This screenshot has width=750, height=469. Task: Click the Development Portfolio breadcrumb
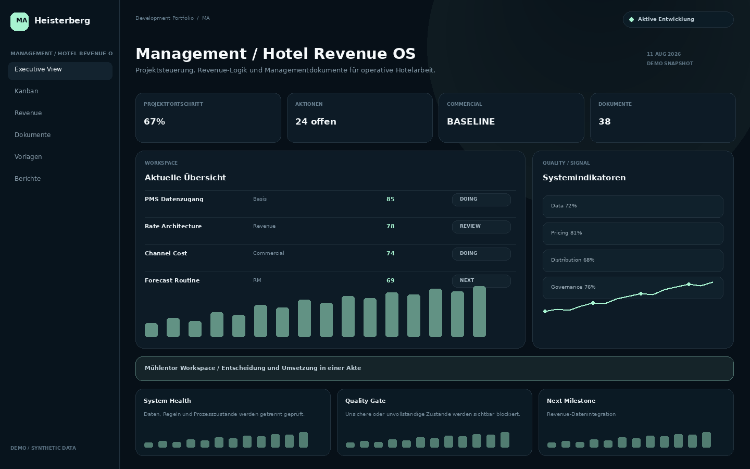(x=165, y=18)
